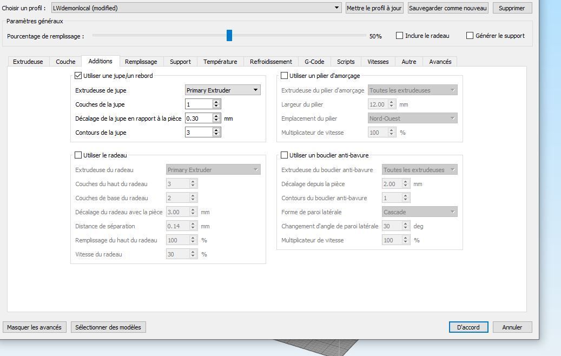Screen dimensions: 561x356
Task: Open 'Emplacement du pilier' Nord-Ouest dropdown
Action: point(413,118)
